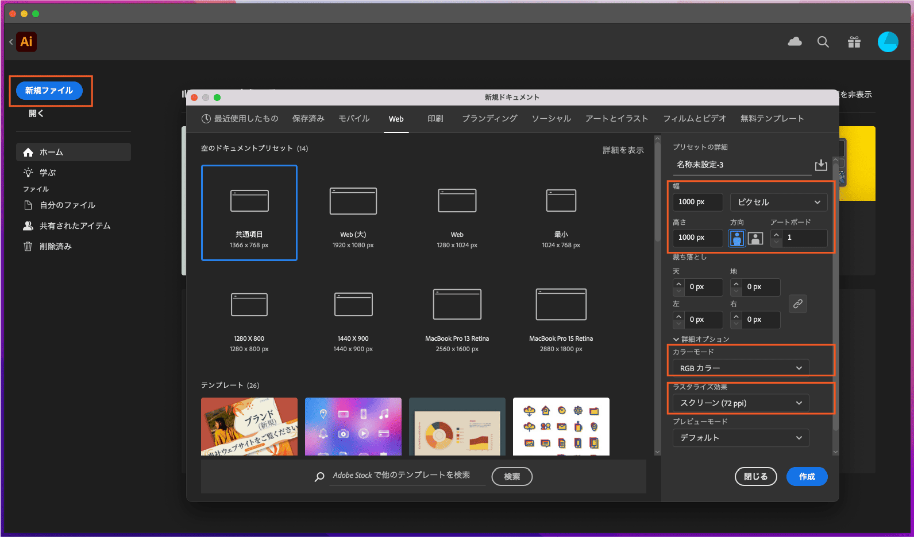Select the 1440 X 900 preset

[x=353, y=317]
